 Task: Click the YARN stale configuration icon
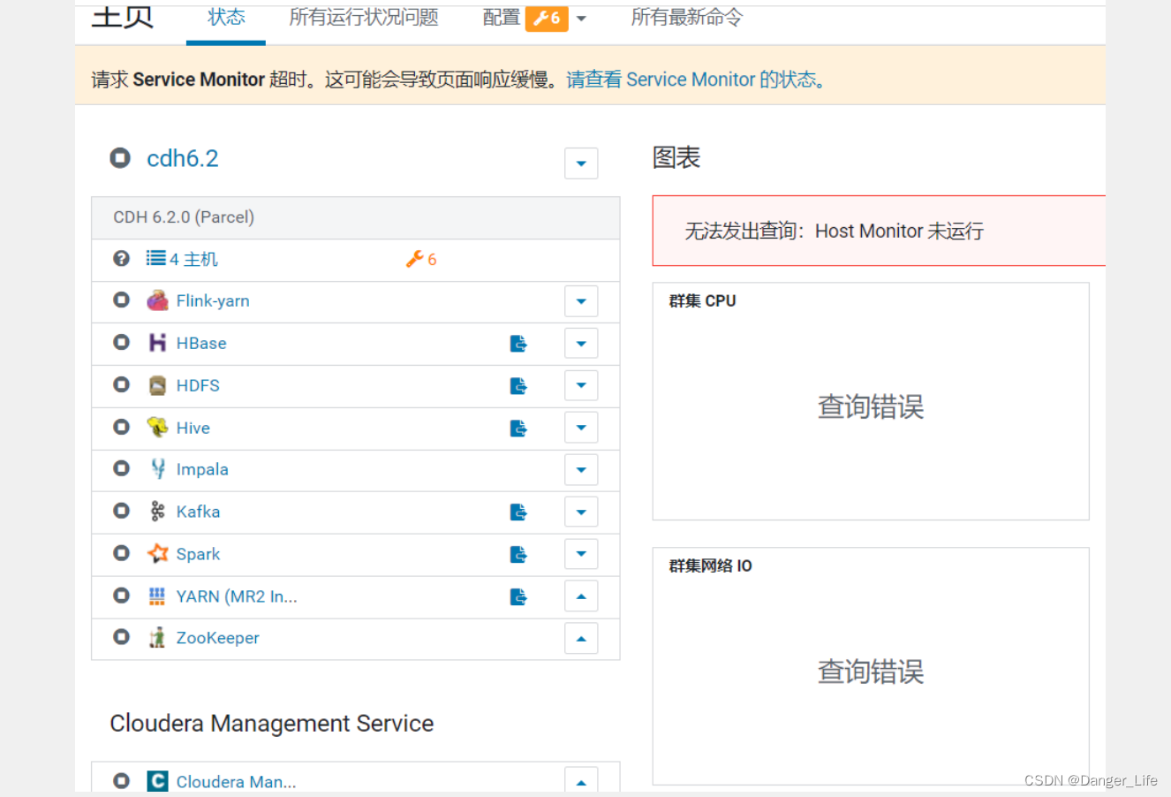(x=519, y=597)
